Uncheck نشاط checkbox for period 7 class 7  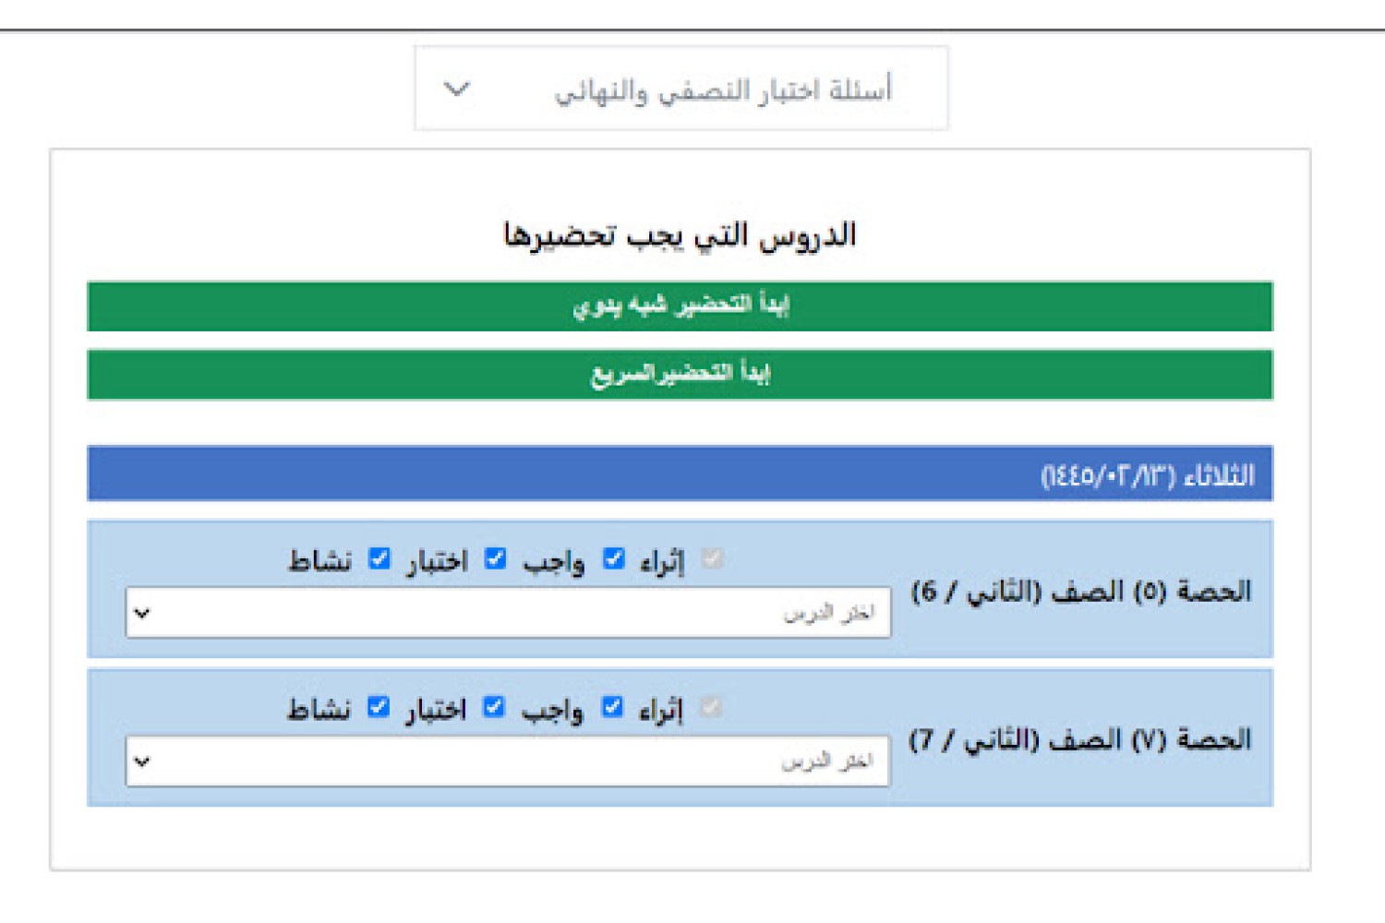pyautogui.click(x=379, y=707)
